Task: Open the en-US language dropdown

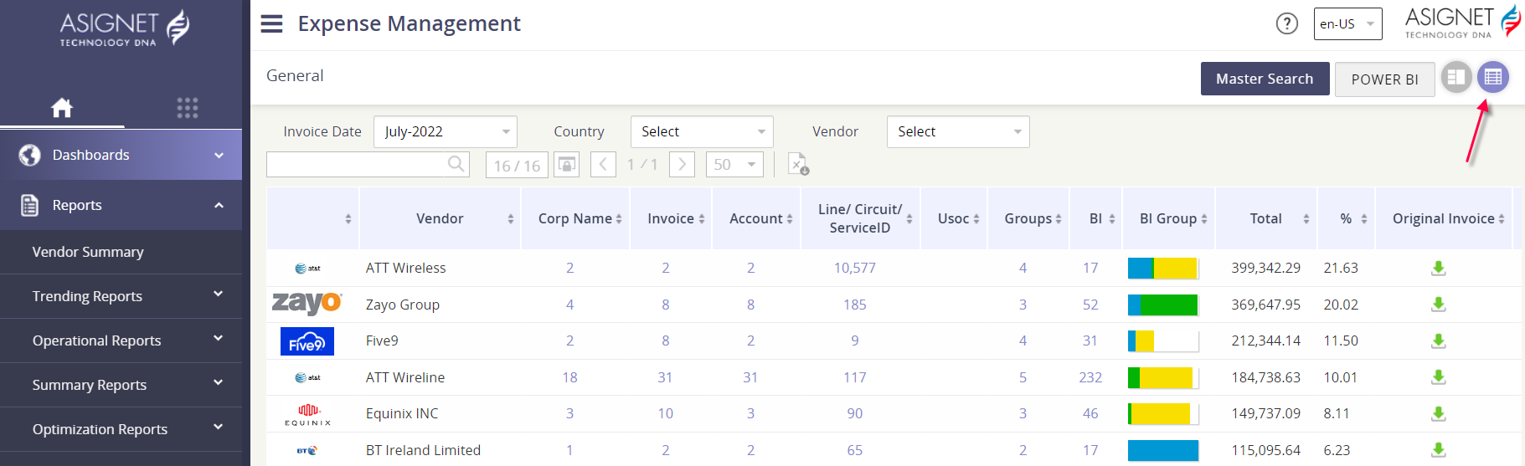Action: pyautogui.click(x=1347, y=24)
